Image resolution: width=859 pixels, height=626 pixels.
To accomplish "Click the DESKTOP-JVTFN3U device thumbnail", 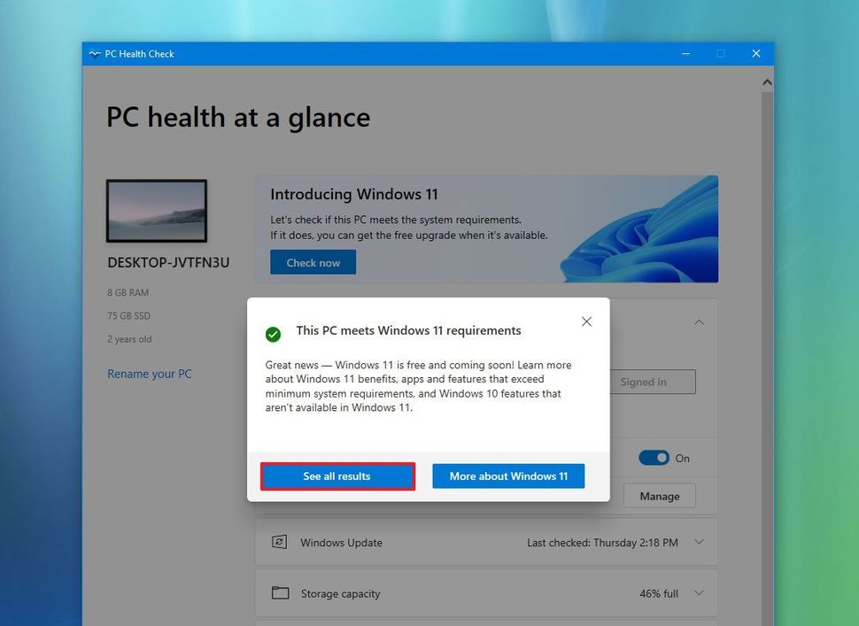I will tap(157, 211).
